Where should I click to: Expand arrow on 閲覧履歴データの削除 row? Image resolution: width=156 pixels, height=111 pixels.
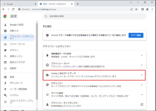point(142,55)
